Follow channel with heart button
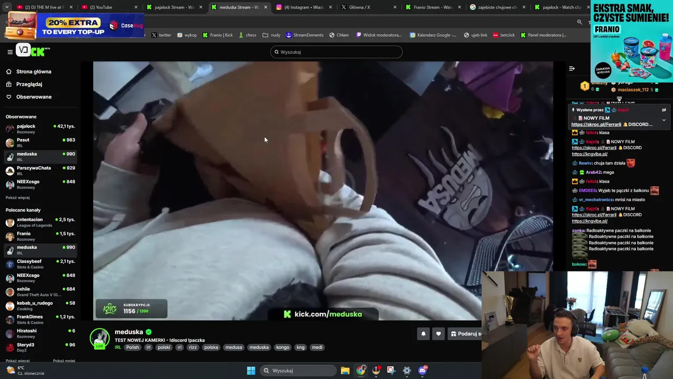 click(439, 334)
